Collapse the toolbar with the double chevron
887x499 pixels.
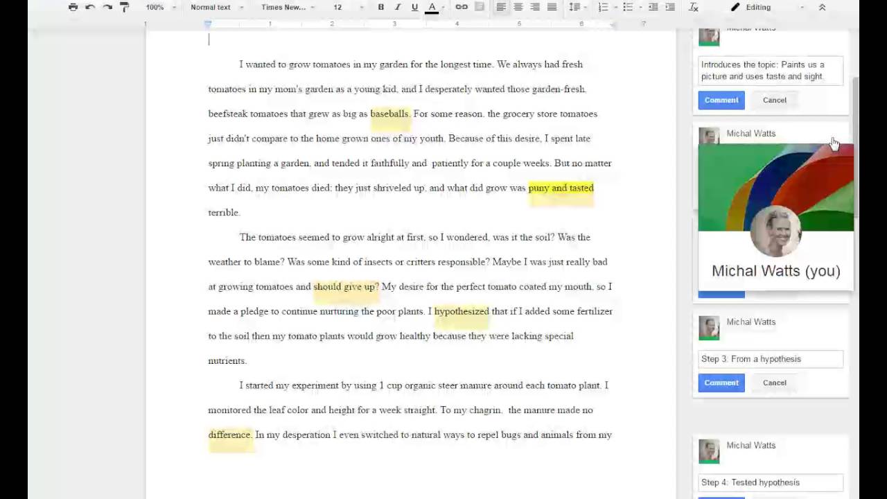[x=822, y=7]
